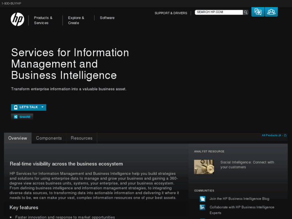Open the Analyst Resource vault thumbnail

[x=204, y=167]
